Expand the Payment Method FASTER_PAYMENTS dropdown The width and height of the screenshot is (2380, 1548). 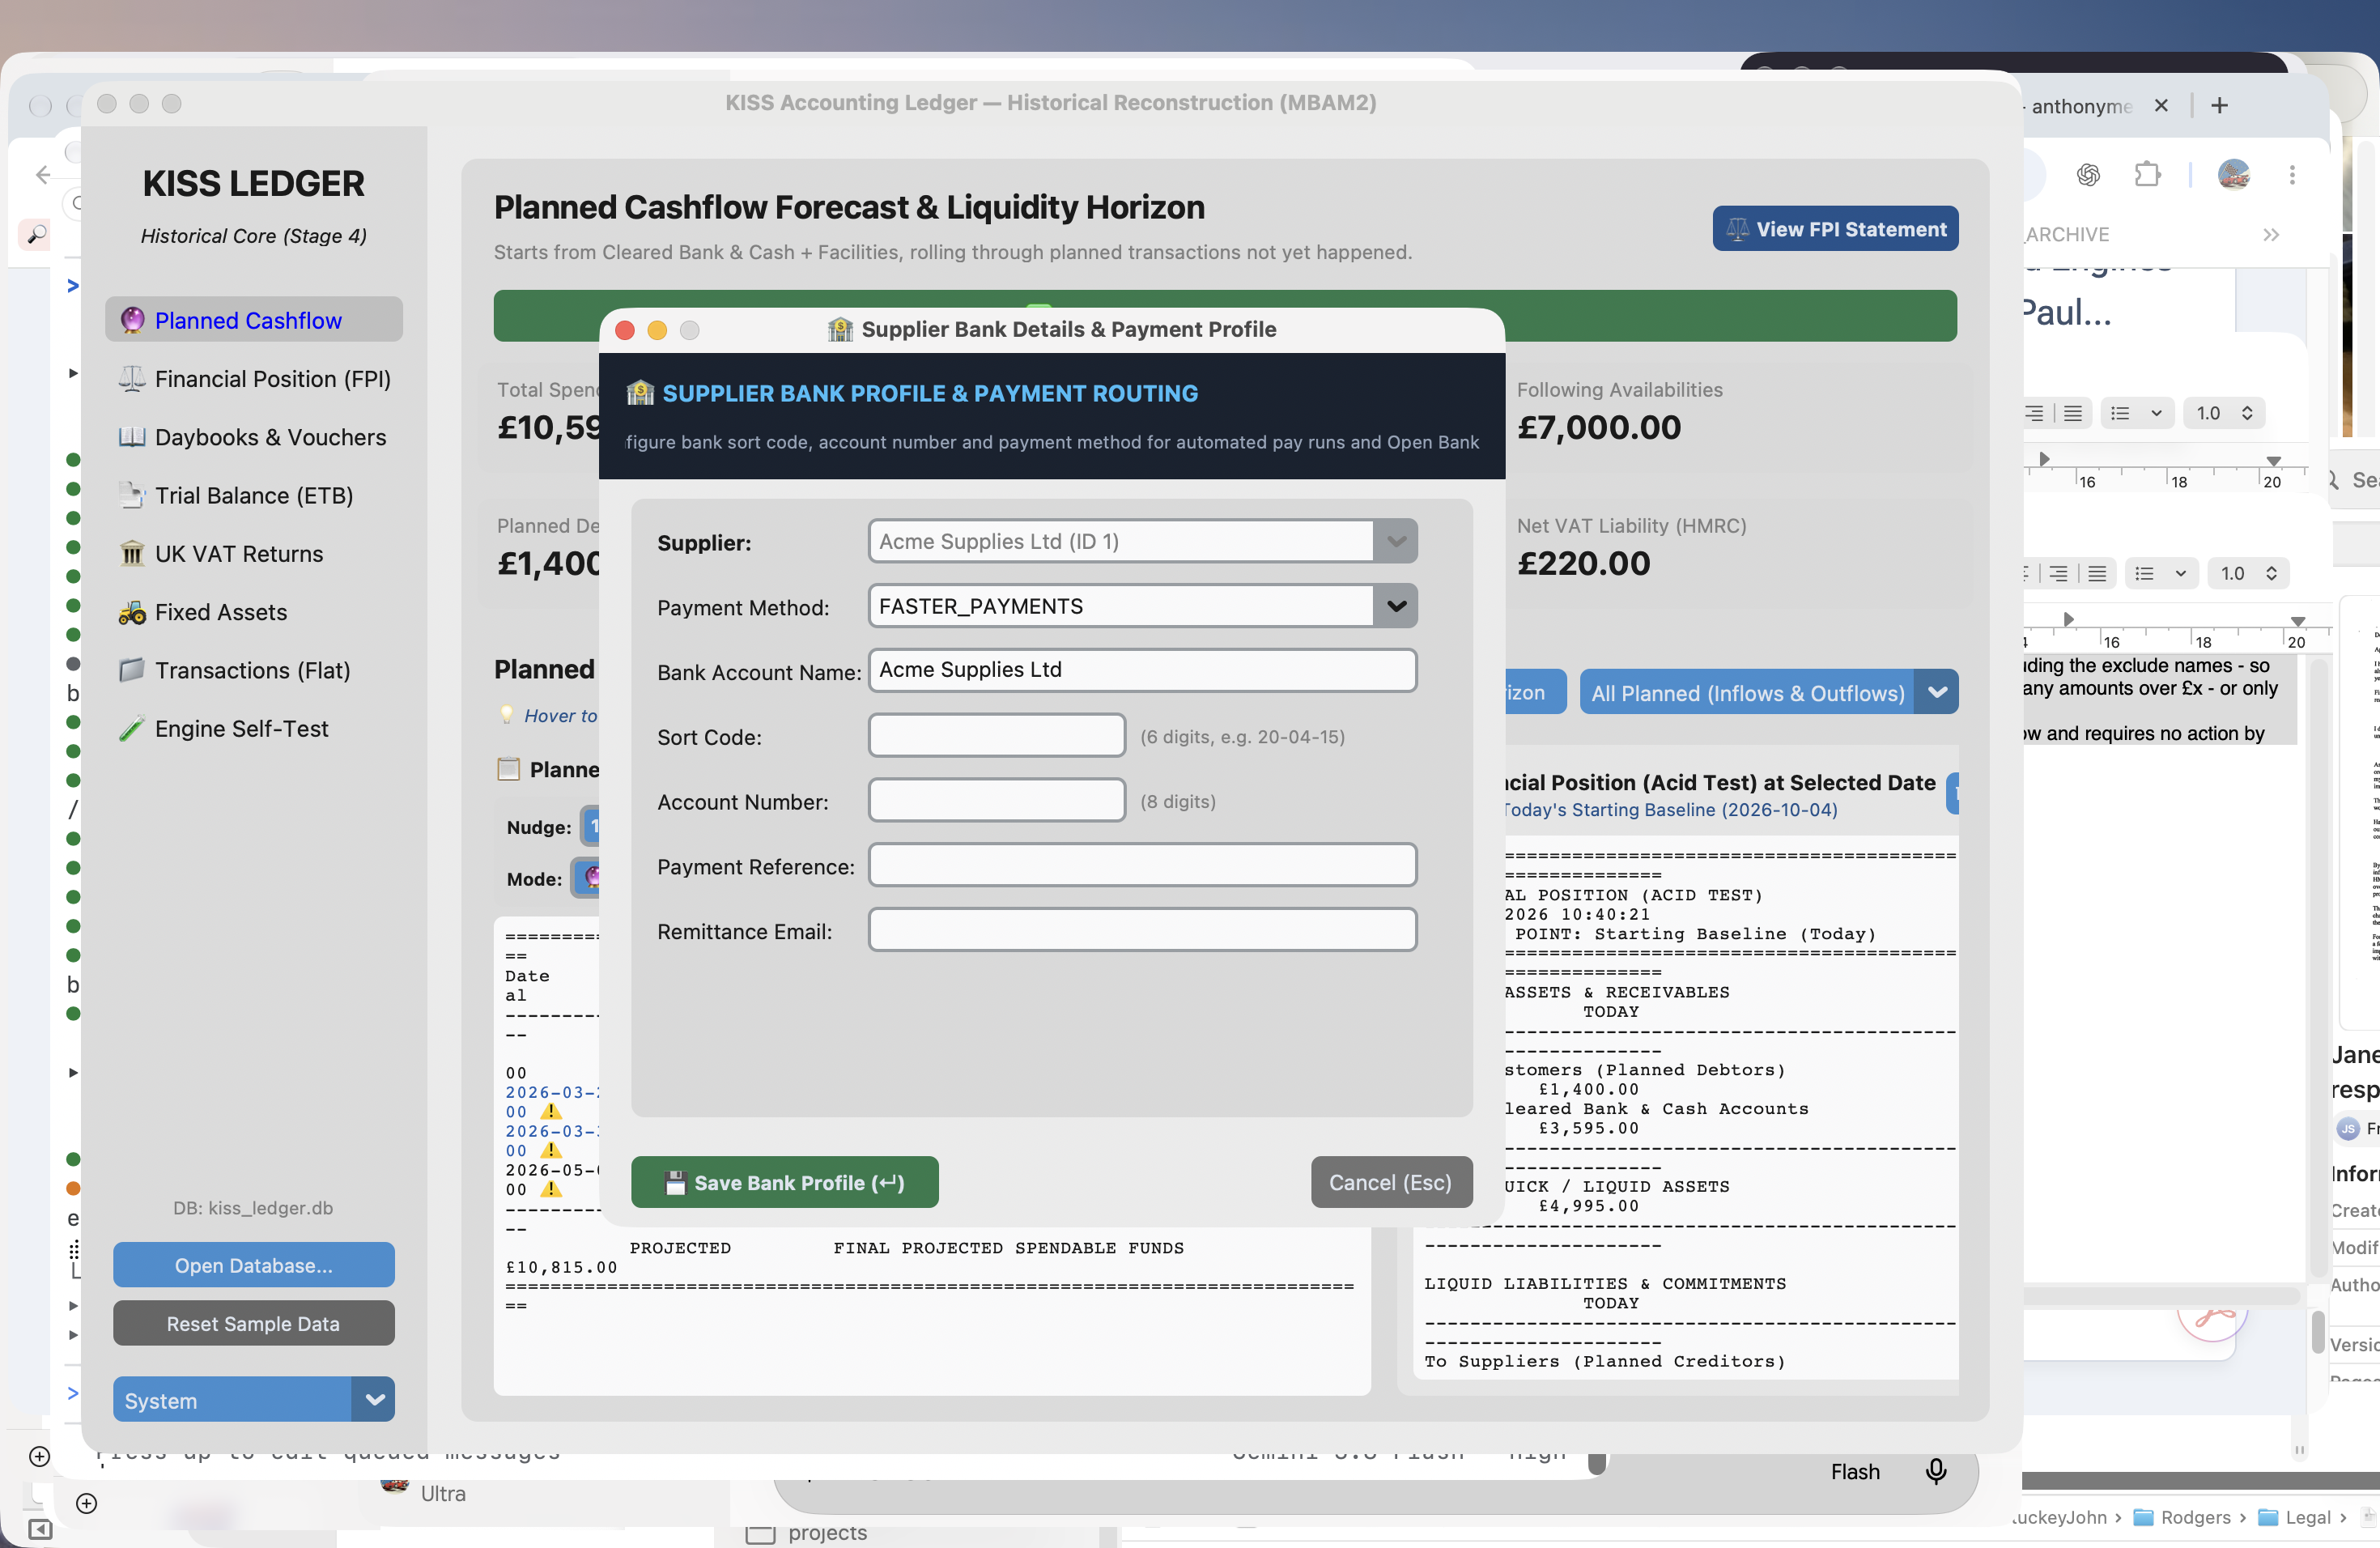(1395, 606)
